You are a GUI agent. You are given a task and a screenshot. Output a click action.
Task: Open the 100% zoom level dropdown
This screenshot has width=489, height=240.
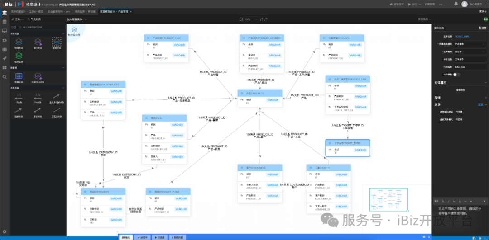point(251,19)
